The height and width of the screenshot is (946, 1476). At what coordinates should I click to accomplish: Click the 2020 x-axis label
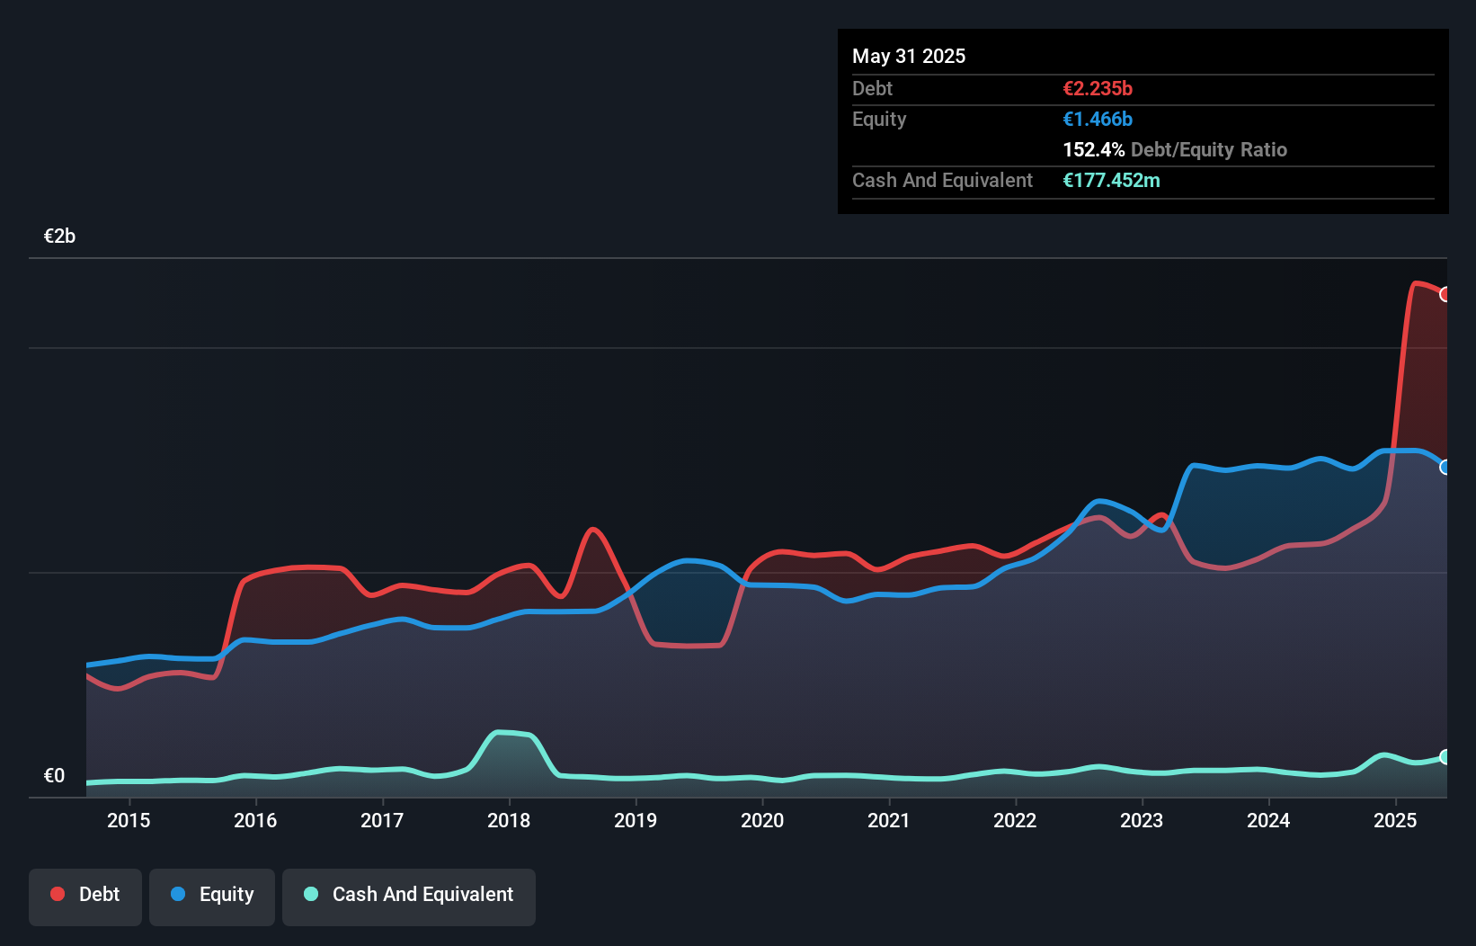[762, 820]
